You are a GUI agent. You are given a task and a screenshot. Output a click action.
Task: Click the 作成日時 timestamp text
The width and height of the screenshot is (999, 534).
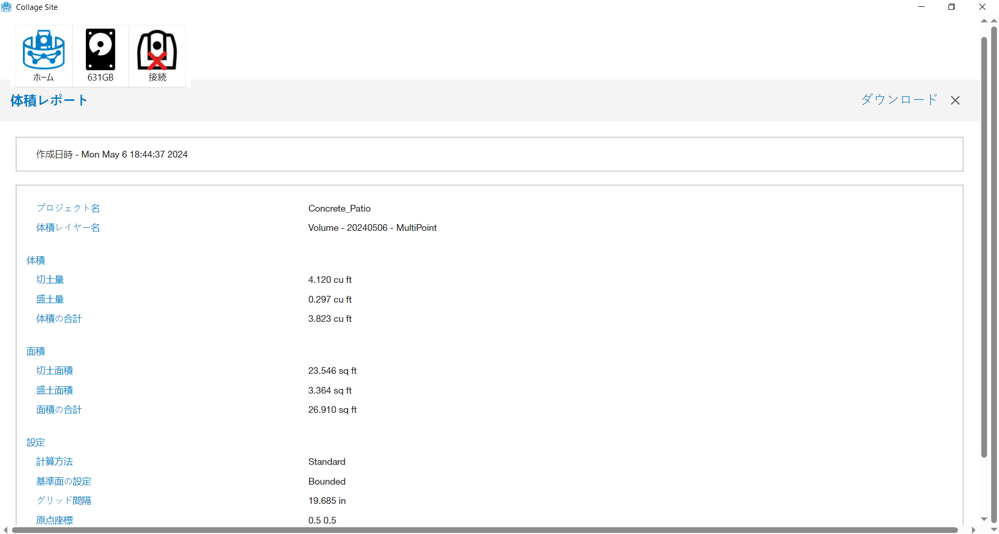click(x=112, y=154)
